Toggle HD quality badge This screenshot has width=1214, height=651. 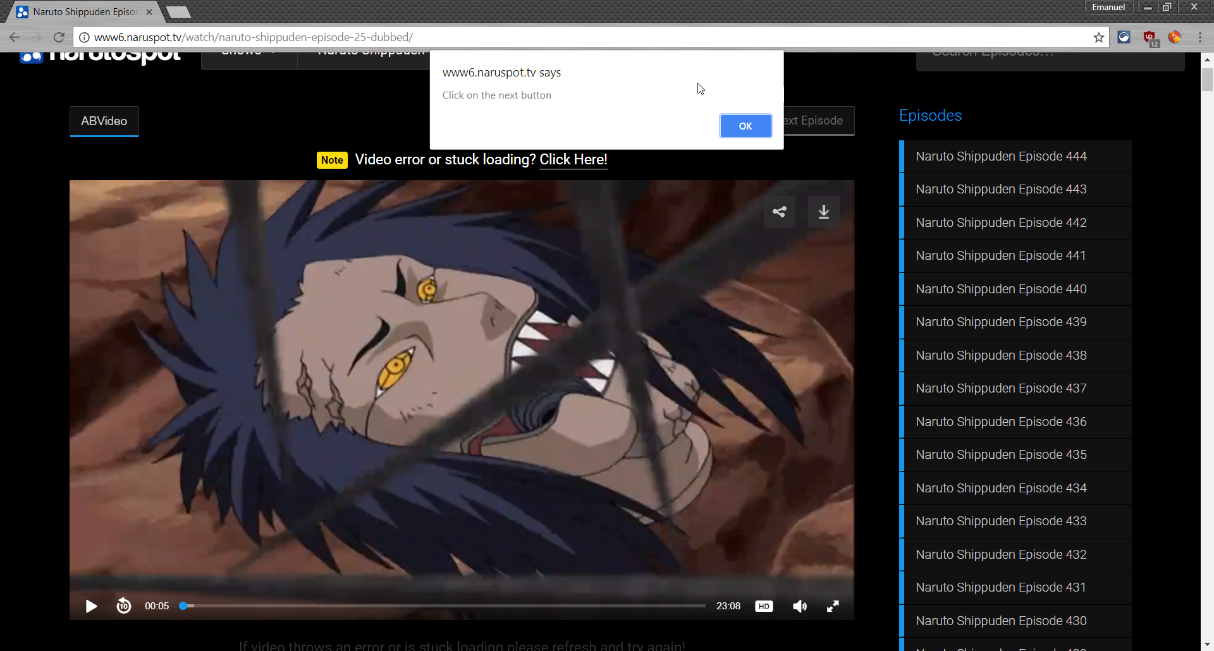click(764, 606)
